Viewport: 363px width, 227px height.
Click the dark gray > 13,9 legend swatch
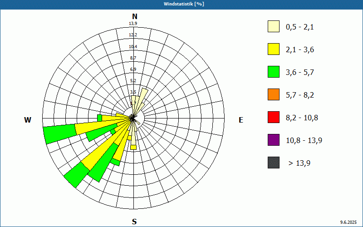pos(274,163)
